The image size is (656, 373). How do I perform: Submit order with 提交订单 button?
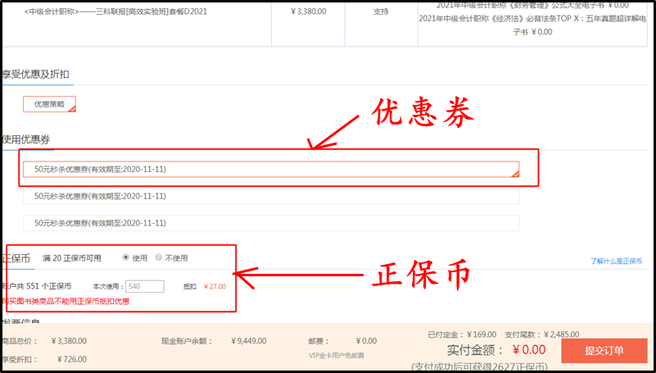604,351
